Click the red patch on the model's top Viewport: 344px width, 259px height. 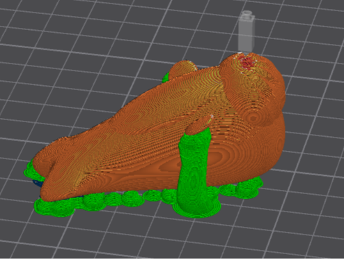pyautogui.click(x=247, y=62)
